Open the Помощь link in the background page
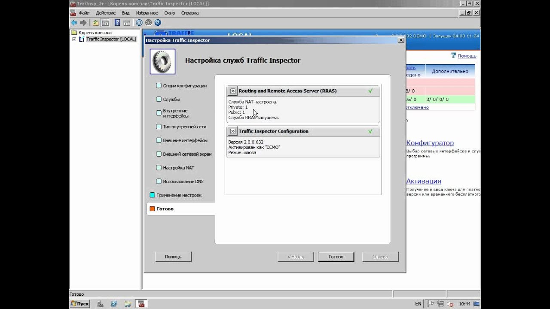Image resolution: width=550 pixels, height=309 pixels. [467, 56]
